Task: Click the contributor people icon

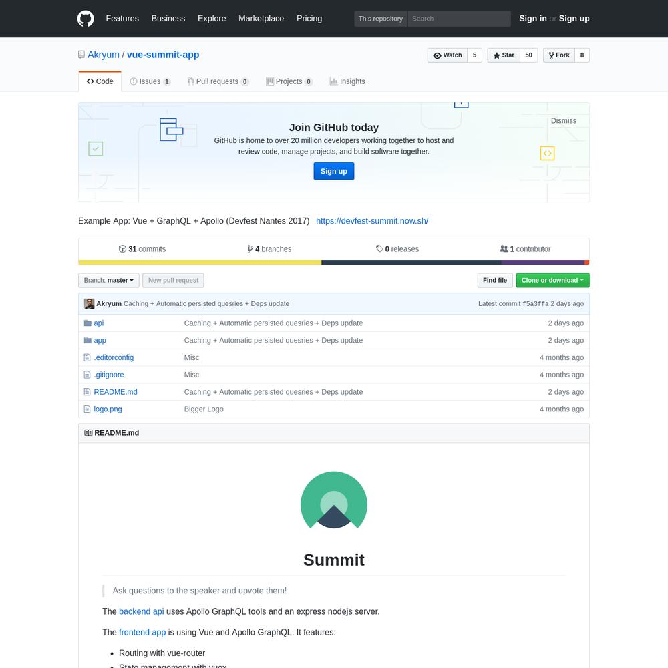Action: (x=504, y=248)
